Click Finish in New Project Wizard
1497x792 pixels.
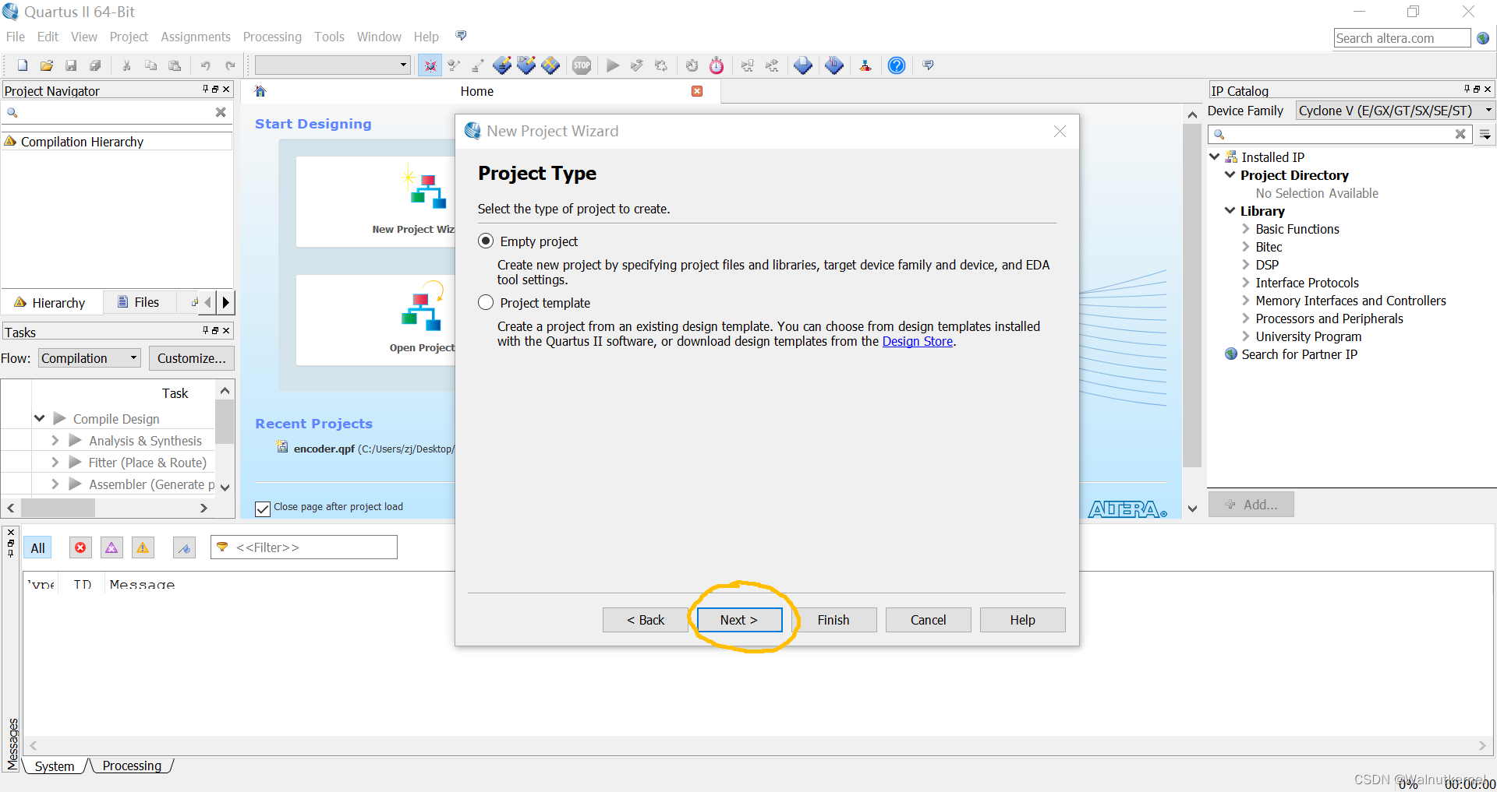tap(833, 620)
